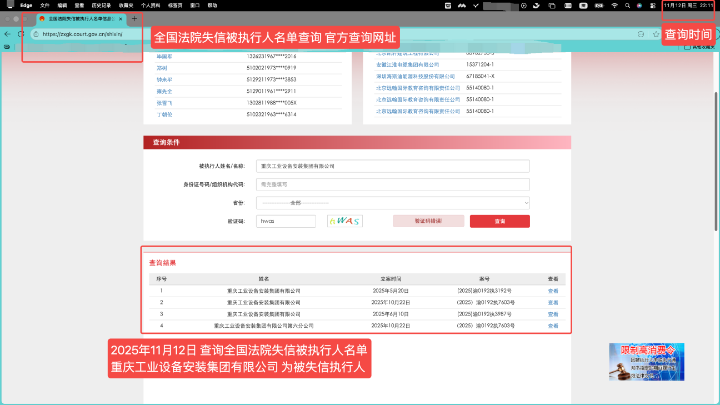Open the 编辑 menu
The width and height of the screenshot is (720, 405).
[62, 6]
